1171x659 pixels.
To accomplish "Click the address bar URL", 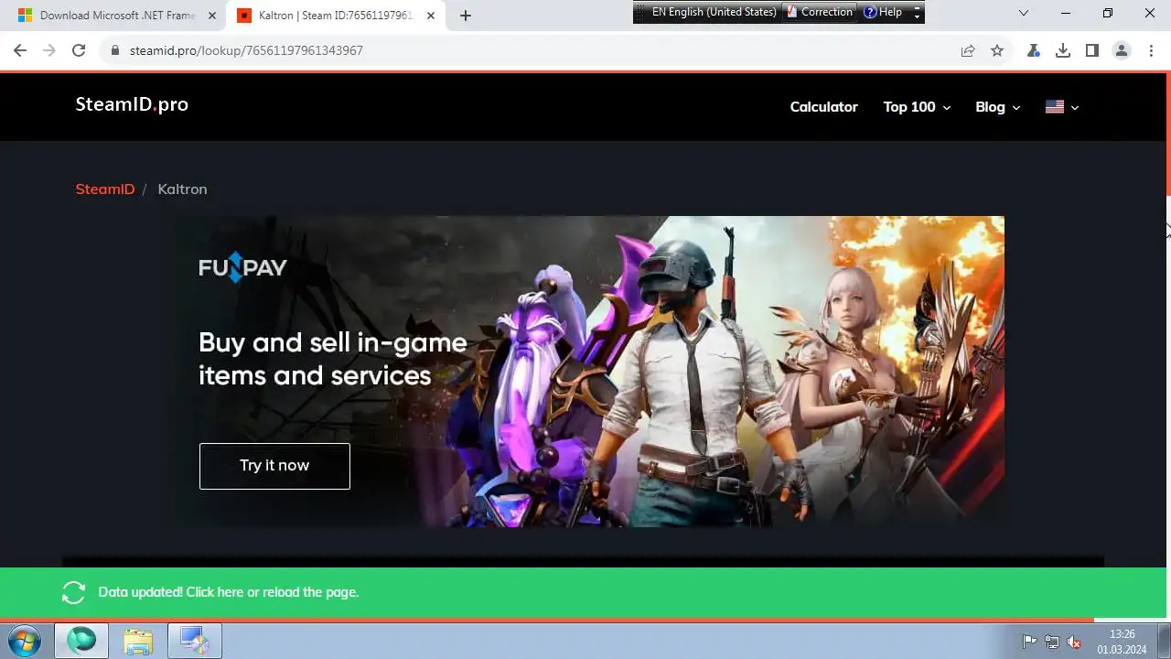I will tap(246, 50).
